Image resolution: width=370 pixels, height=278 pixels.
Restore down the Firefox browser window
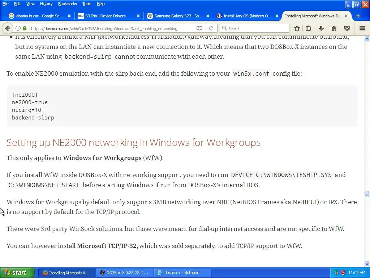(357, 4)
